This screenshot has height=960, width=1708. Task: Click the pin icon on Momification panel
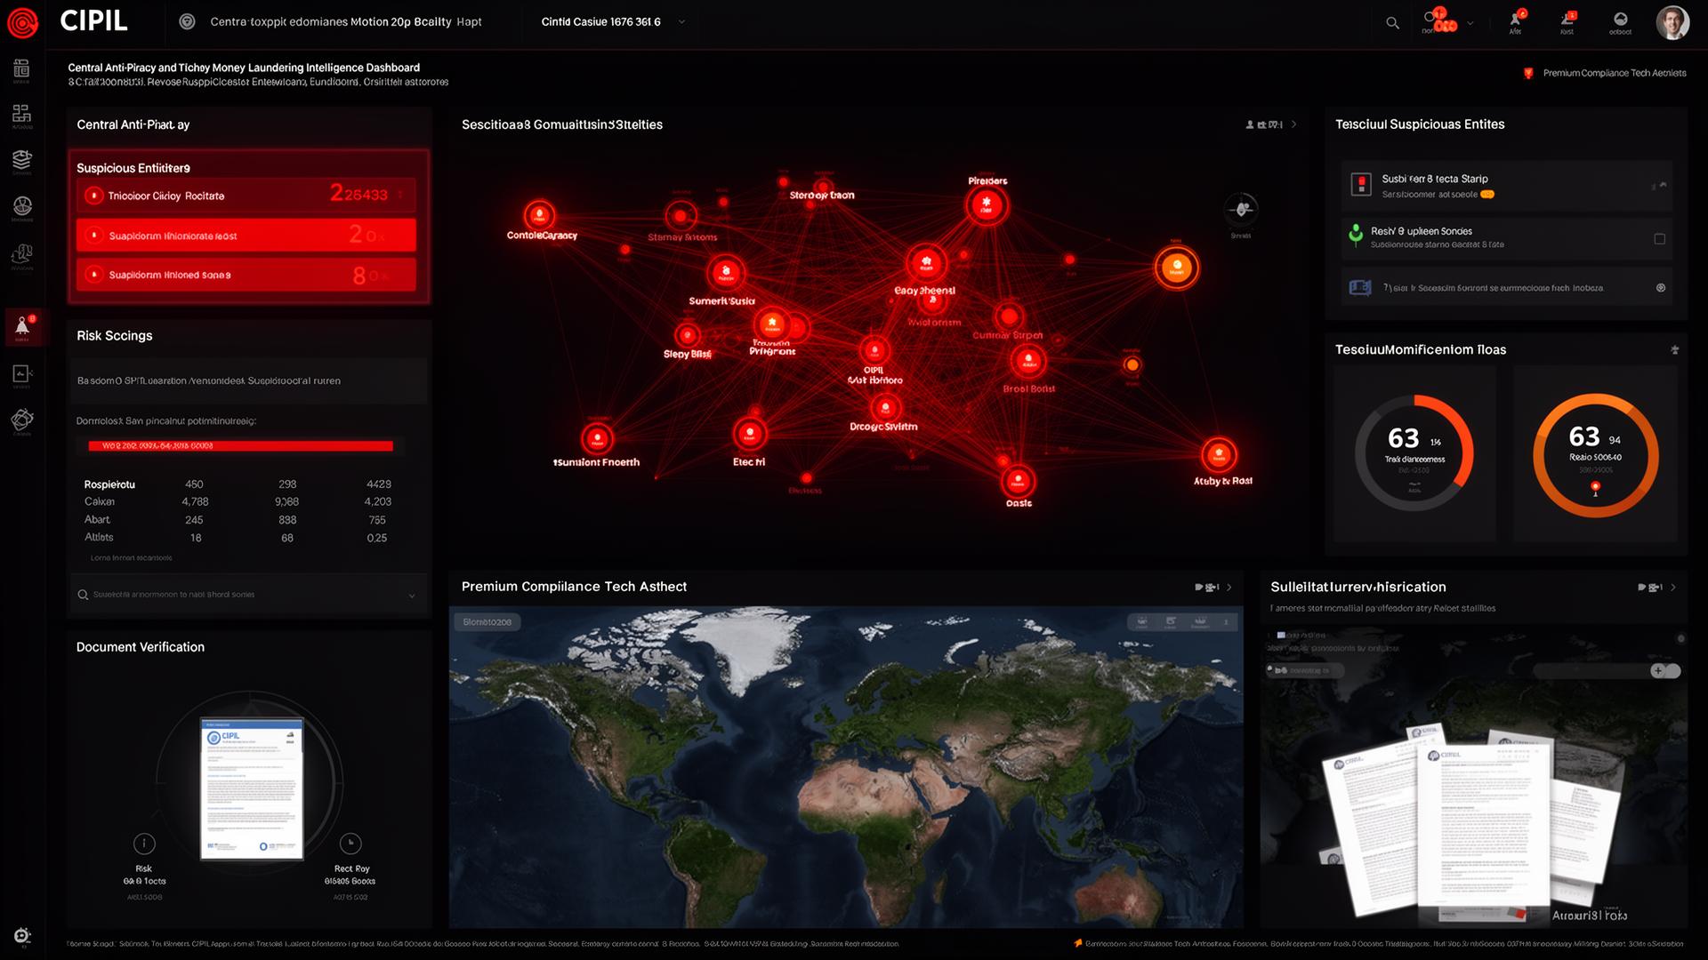click(1674, 350)
